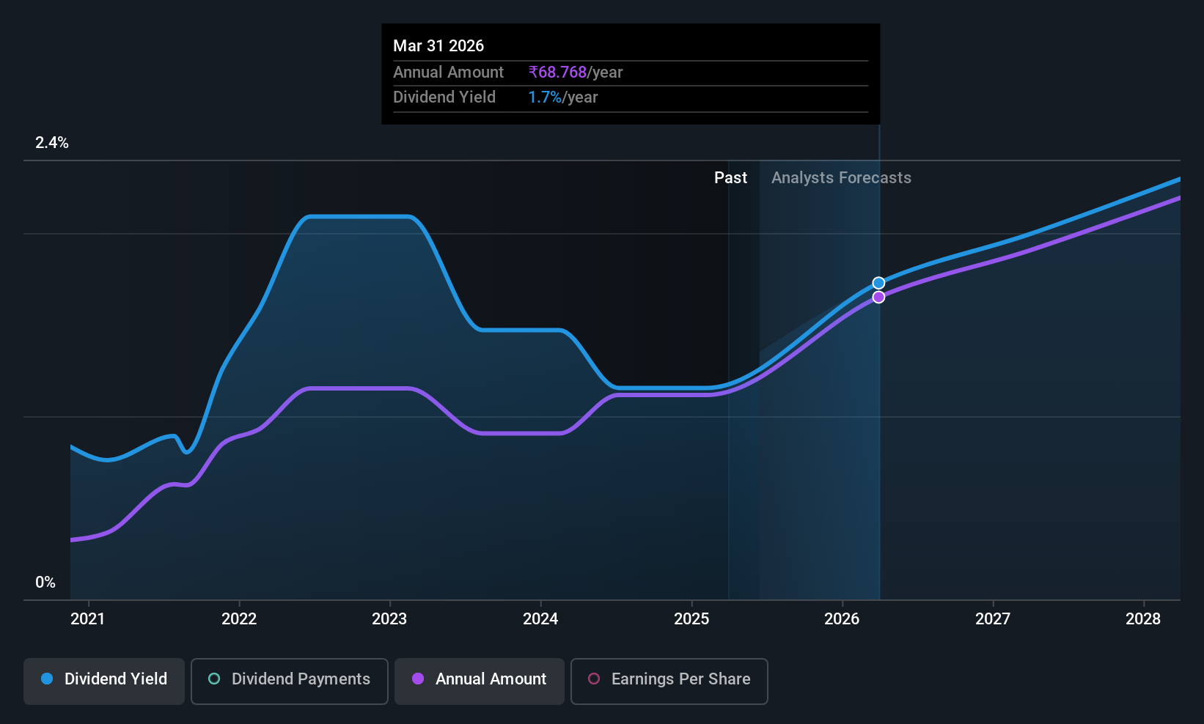Click the 1.7%/year dividend yield value

click(x=563, y=97)
